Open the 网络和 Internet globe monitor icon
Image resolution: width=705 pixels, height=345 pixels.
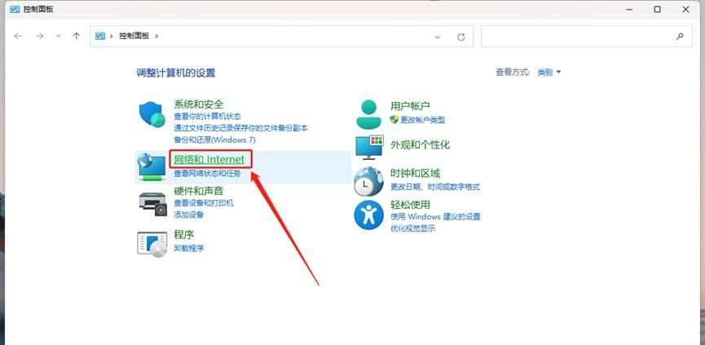(x=152, y=167)
